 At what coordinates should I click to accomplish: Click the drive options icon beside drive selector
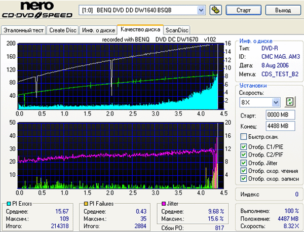click(x=215, y=10)
